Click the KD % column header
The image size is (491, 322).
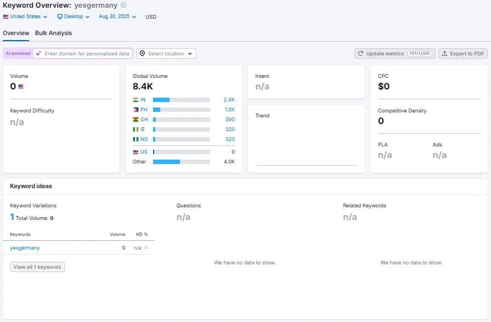pos(142,234)
